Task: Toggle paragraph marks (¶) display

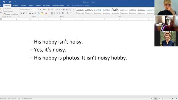Action: point(73,9)
